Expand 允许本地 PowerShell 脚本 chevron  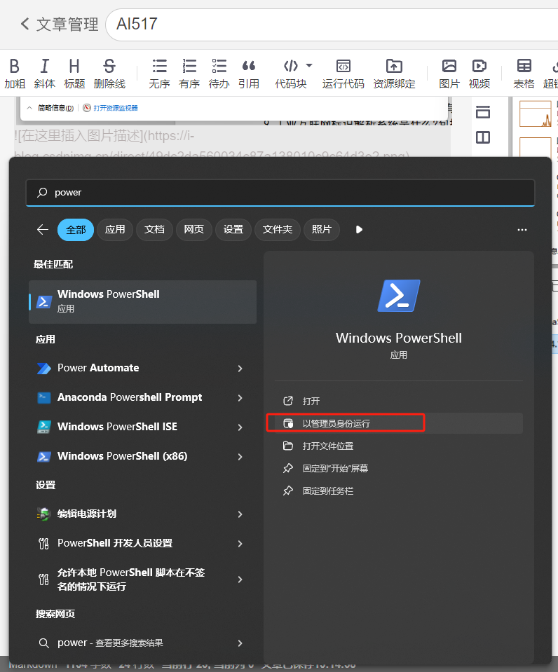pos(240,580)
